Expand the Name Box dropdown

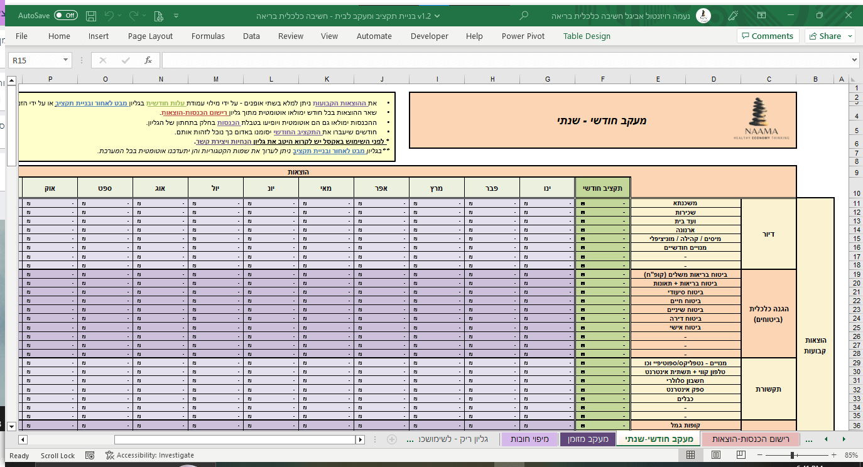click(x=66, y=60)
